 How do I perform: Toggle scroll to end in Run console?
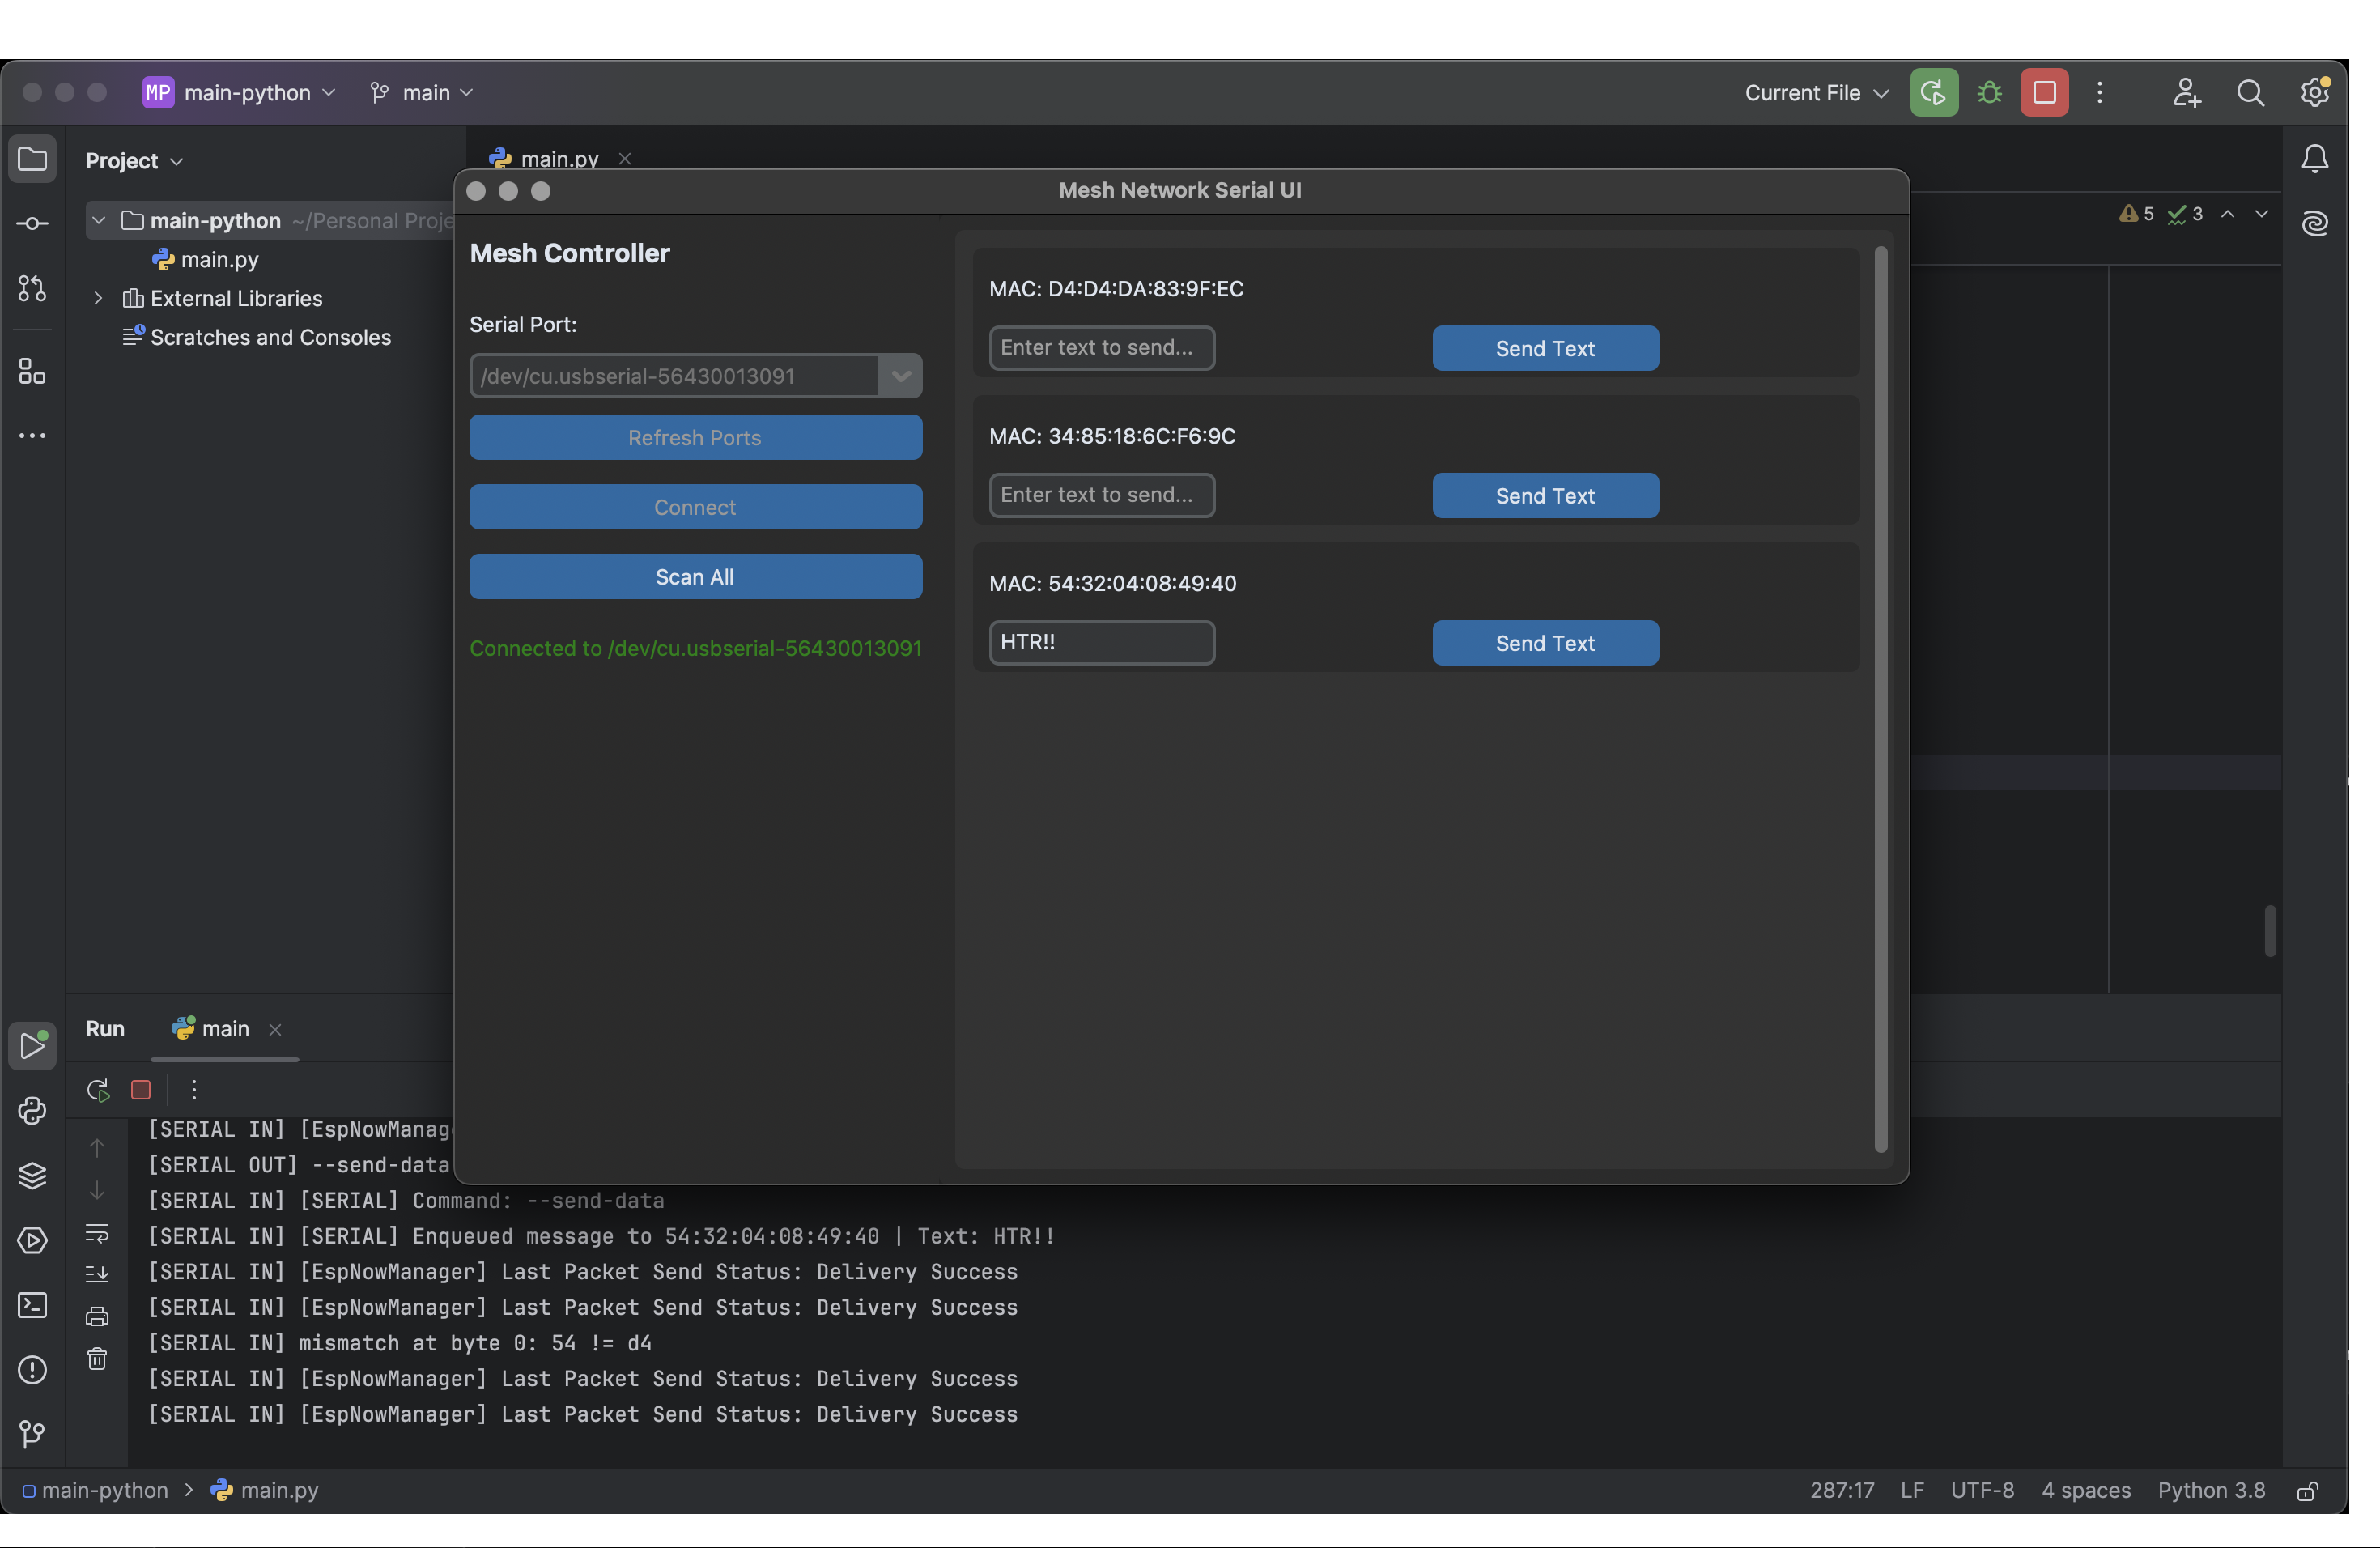tap(97, 1274)
